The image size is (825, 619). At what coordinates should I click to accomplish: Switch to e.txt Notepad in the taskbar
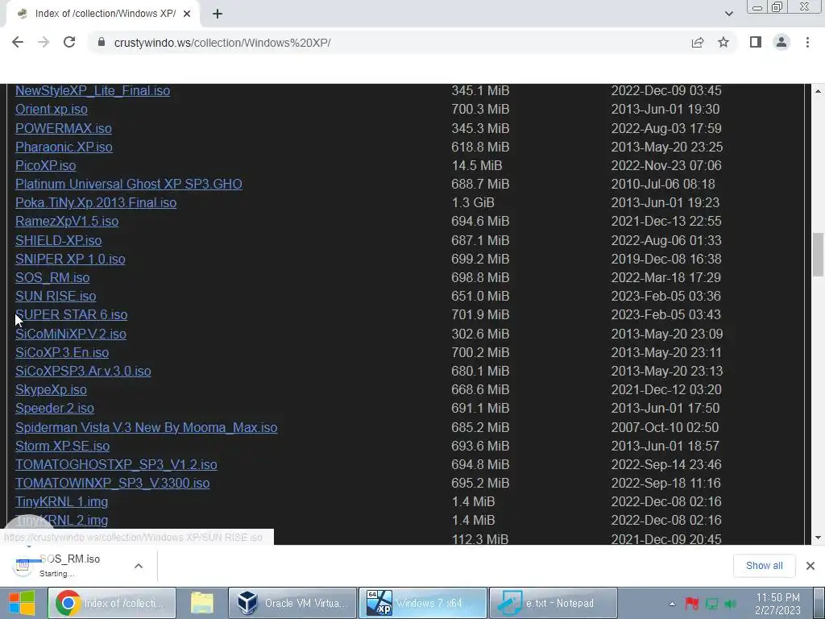tap(553, 603)
